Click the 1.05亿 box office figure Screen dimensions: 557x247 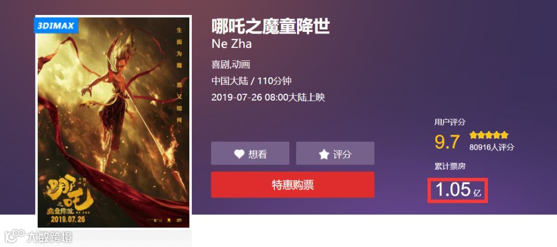(x=458, y=190)
